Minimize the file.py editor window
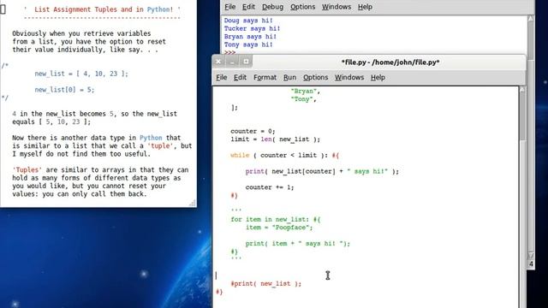 [x=232, y=62]
